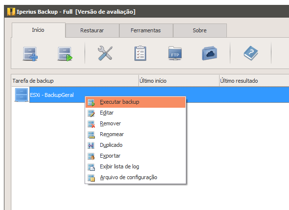The height and width of the screenshot is (210, 289).
Task: Select Exportar in the context menu
Action: click(x=135, y=156)
